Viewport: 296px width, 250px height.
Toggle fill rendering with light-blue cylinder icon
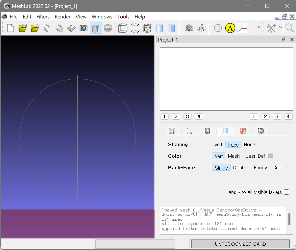[x=159, y=28]
